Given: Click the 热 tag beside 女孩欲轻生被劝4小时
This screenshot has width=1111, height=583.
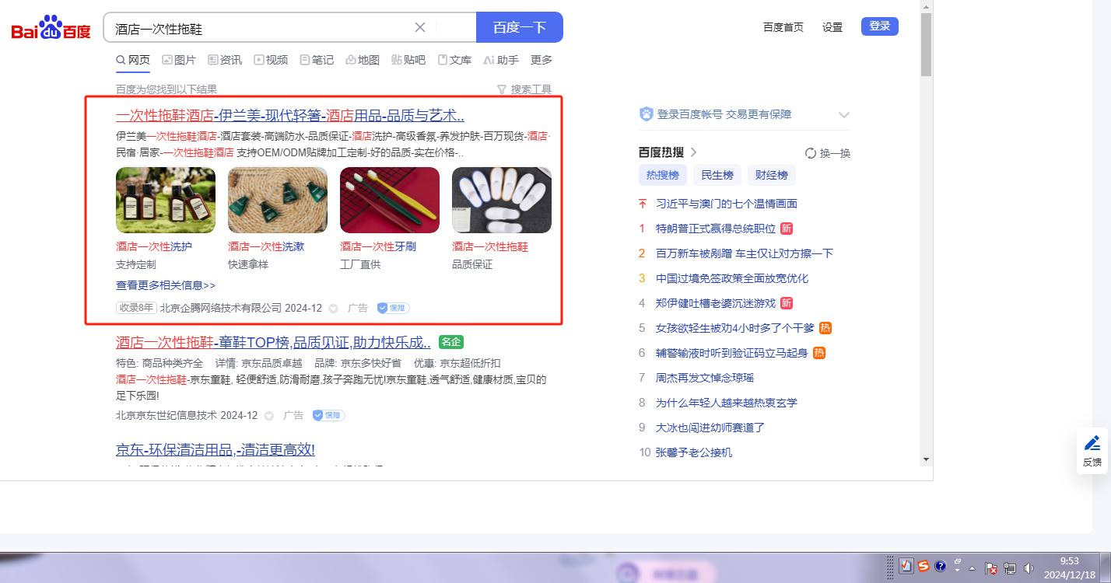Looking at the screenshot, I should 825,328.
